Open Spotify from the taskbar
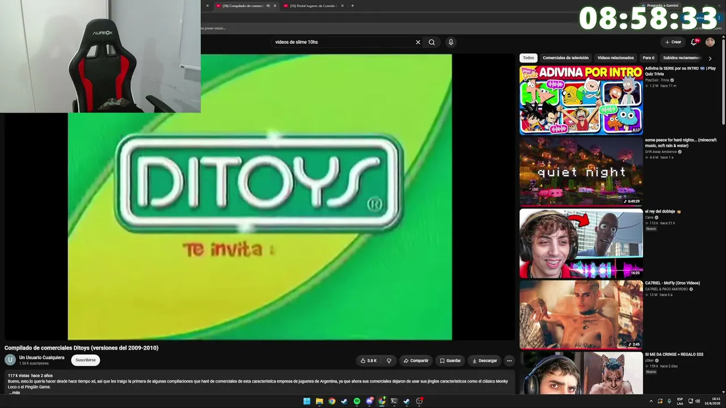This screenshot has height=408, width=726. (357, 401)
